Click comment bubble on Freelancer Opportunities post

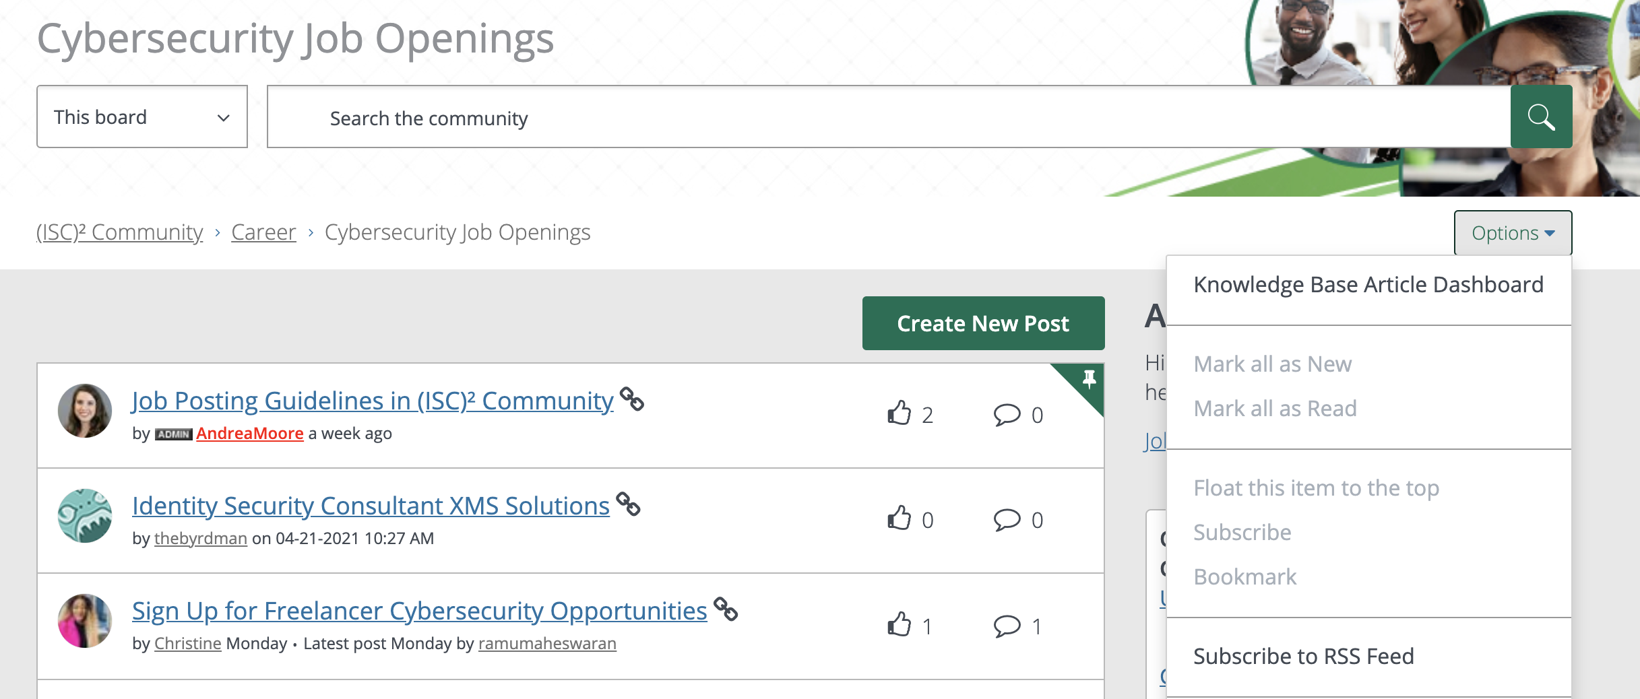pos(1007,626)
